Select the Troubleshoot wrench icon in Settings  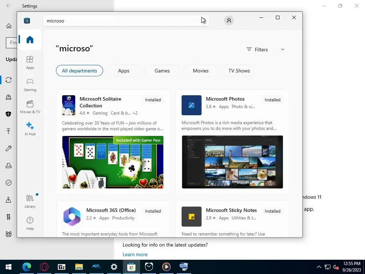tap(9, 148)
